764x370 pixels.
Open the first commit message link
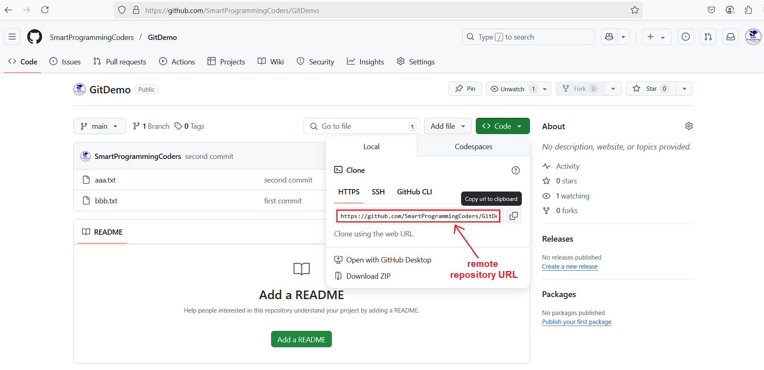tap(283, 201)
